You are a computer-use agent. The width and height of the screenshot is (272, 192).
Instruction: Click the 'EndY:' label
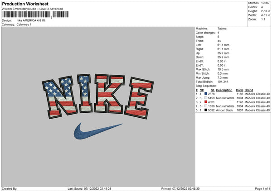point(199,65)
